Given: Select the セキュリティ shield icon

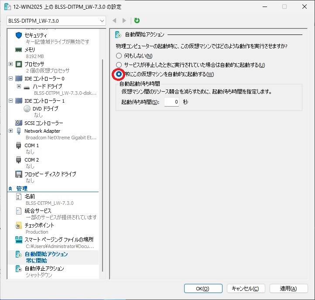Looking at the screenshot, I should [x=19, y=35].
